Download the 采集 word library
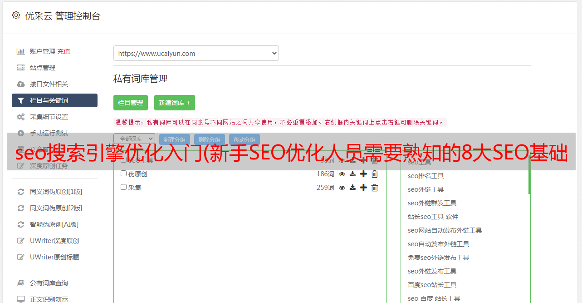 point(352,188)
